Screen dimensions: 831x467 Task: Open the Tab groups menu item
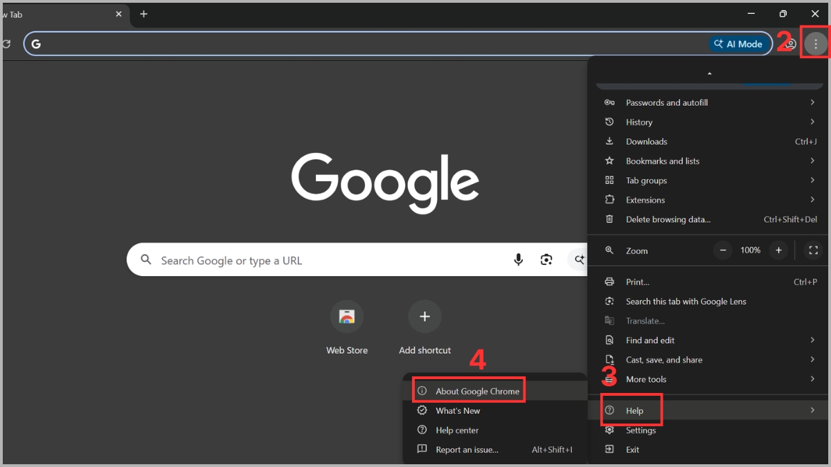(708, 180)
